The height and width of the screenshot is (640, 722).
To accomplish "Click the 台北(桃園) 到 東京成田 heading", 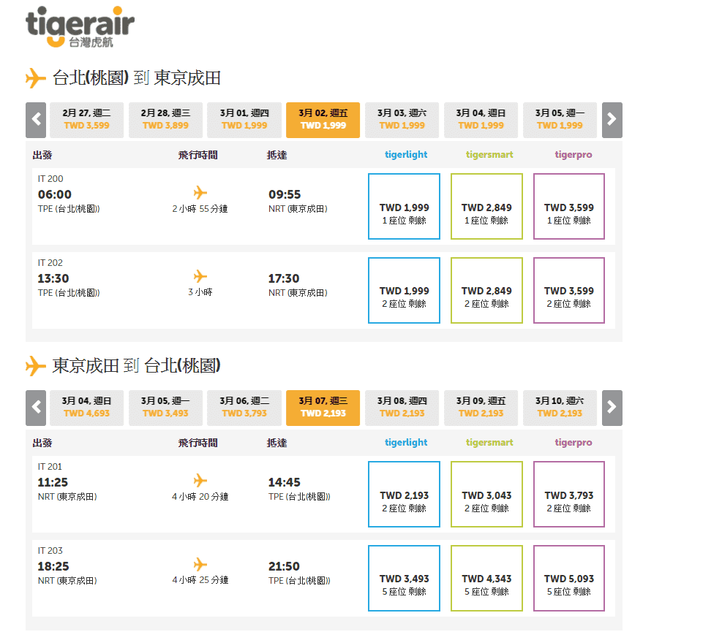I will [x=136, y=78].
